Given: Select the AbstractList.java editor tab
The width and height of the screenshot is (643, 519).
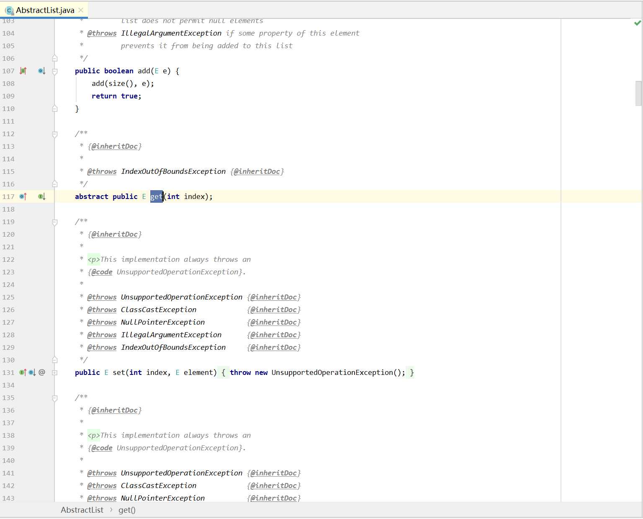Looking at the screenshot, I should [45, 10].
